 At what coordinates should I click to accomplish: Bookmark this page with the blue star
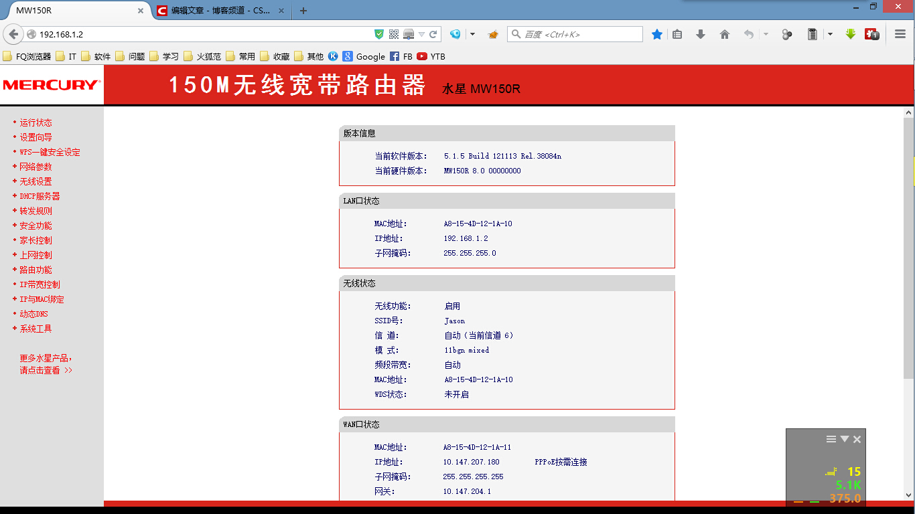[x=657, y=34]
